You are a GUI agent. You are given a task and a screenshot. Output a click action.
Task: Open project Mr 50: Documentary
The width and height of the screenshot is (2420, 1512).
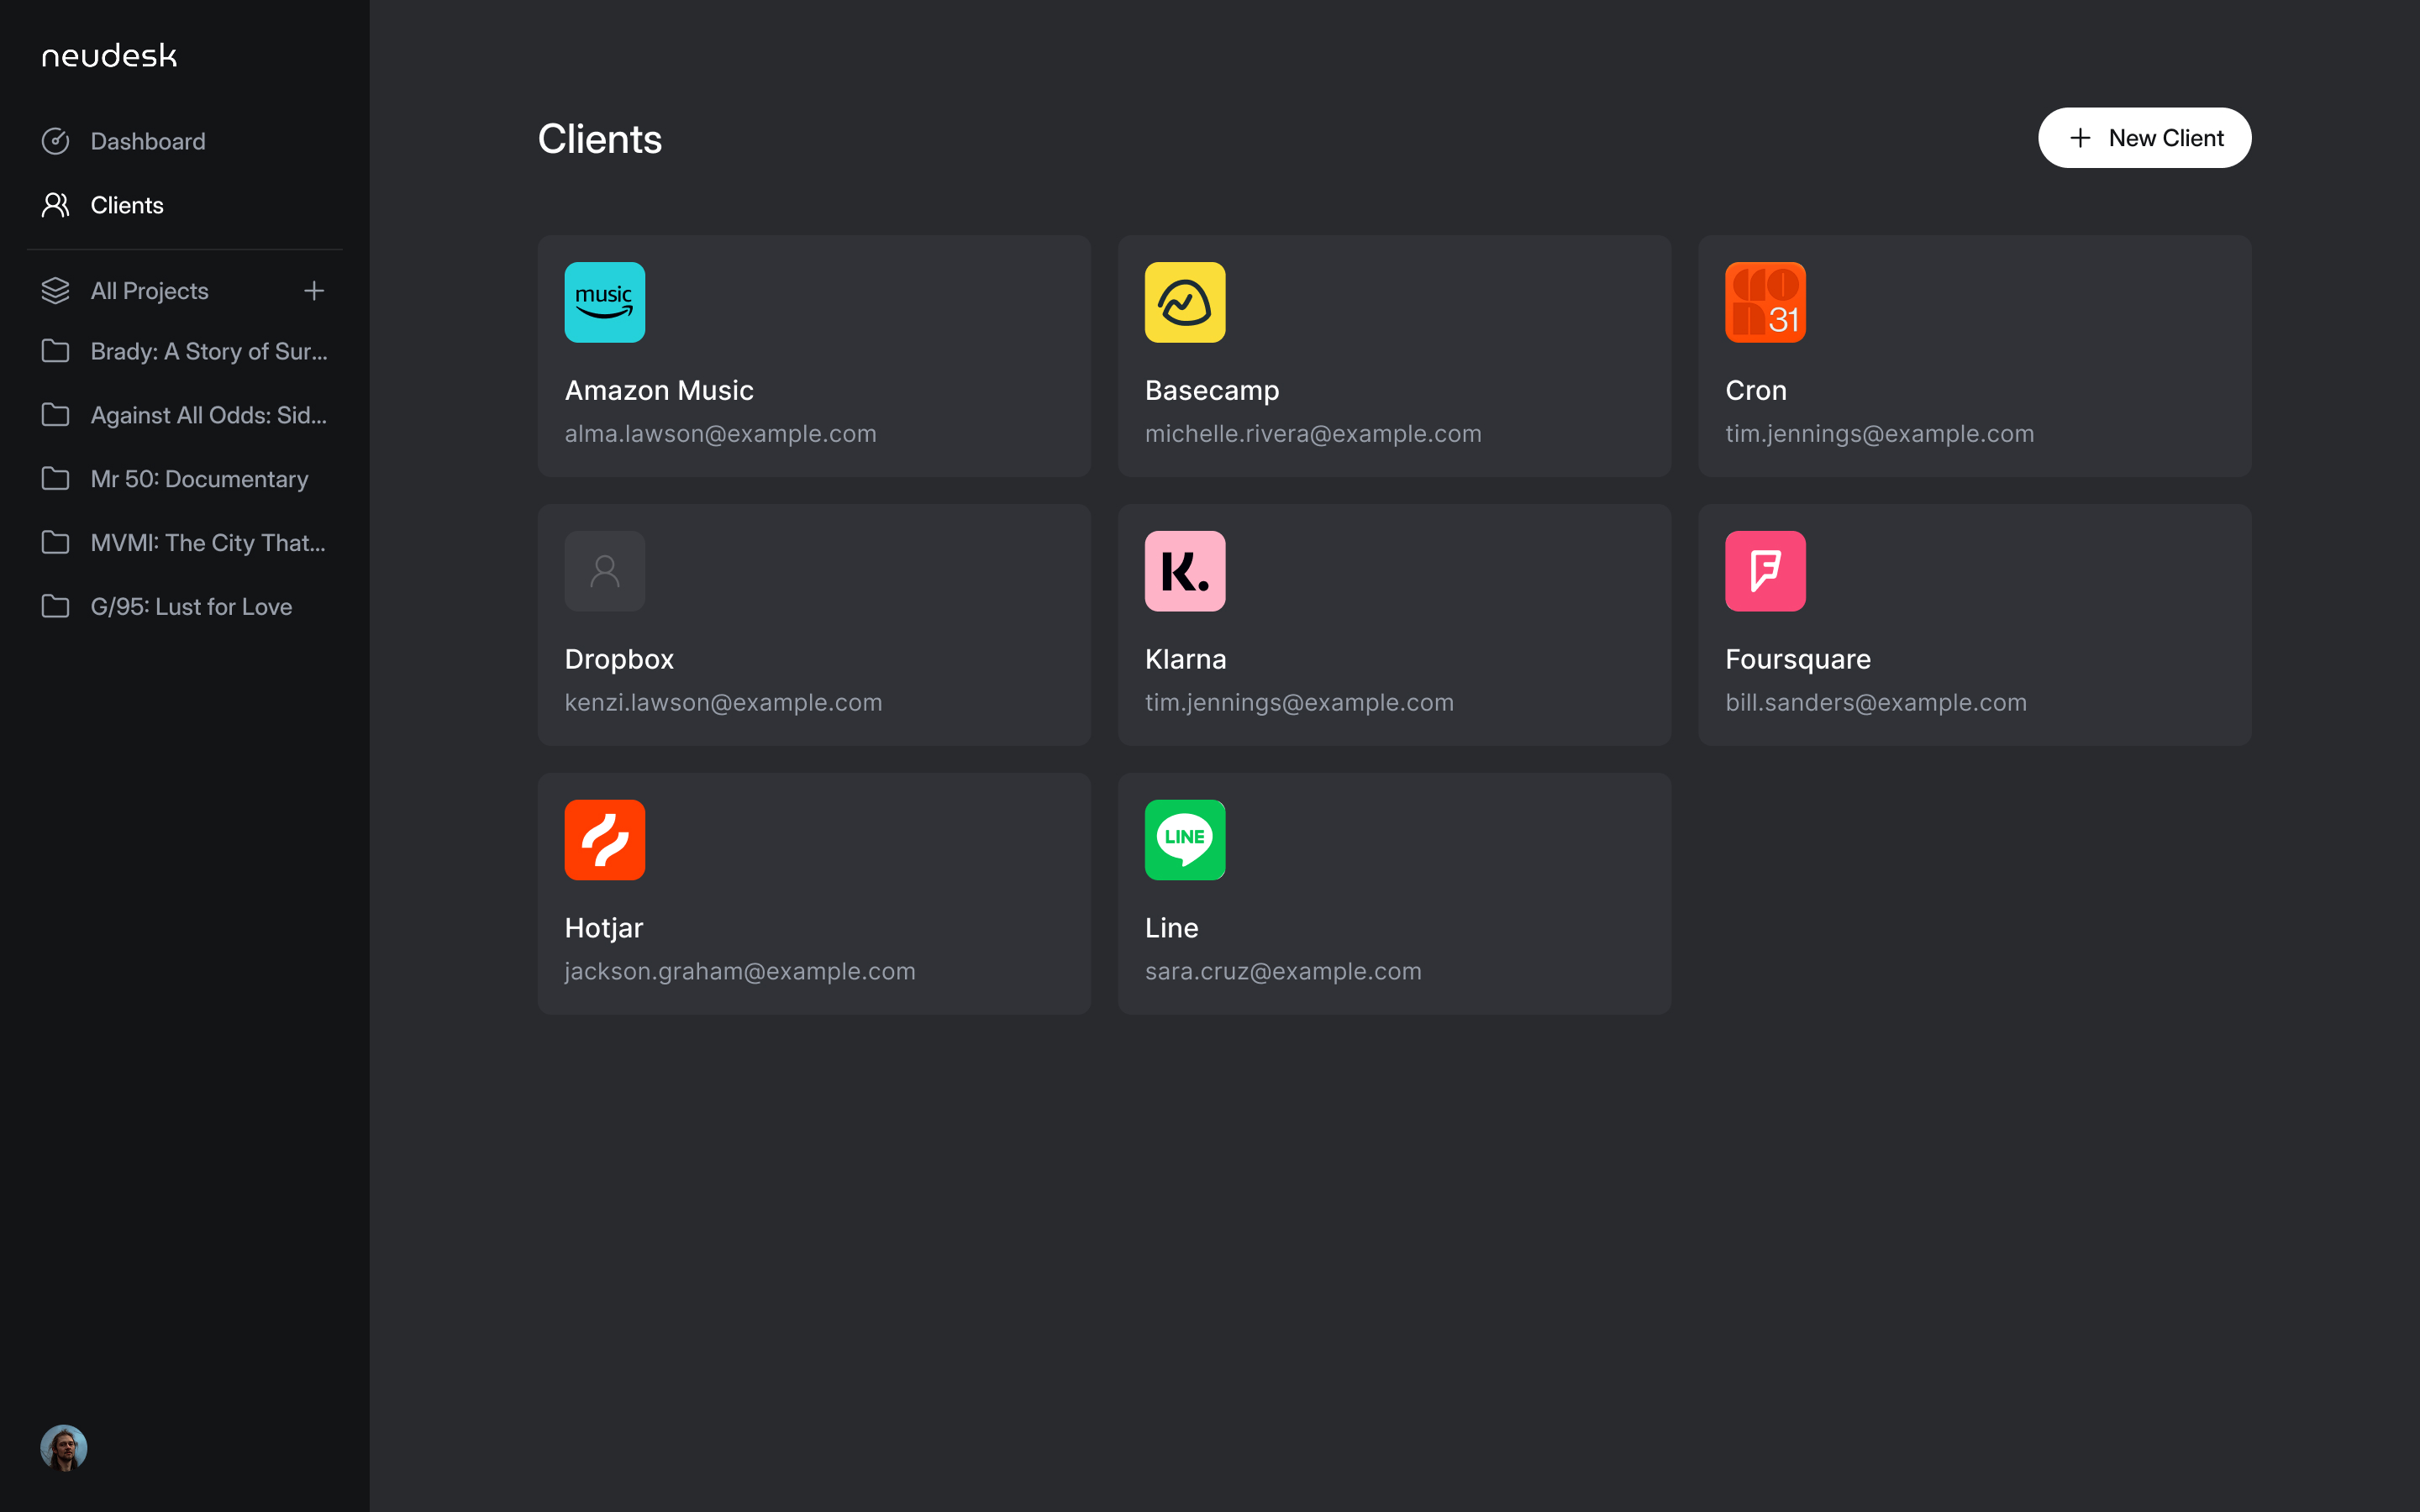(x=200, y=479)
